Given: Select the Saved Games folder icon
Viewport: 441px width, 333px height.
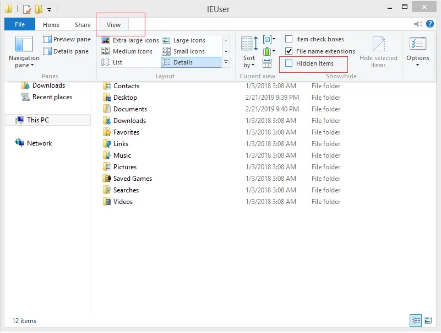Looking at the screenshot, I should coord(107,178).
